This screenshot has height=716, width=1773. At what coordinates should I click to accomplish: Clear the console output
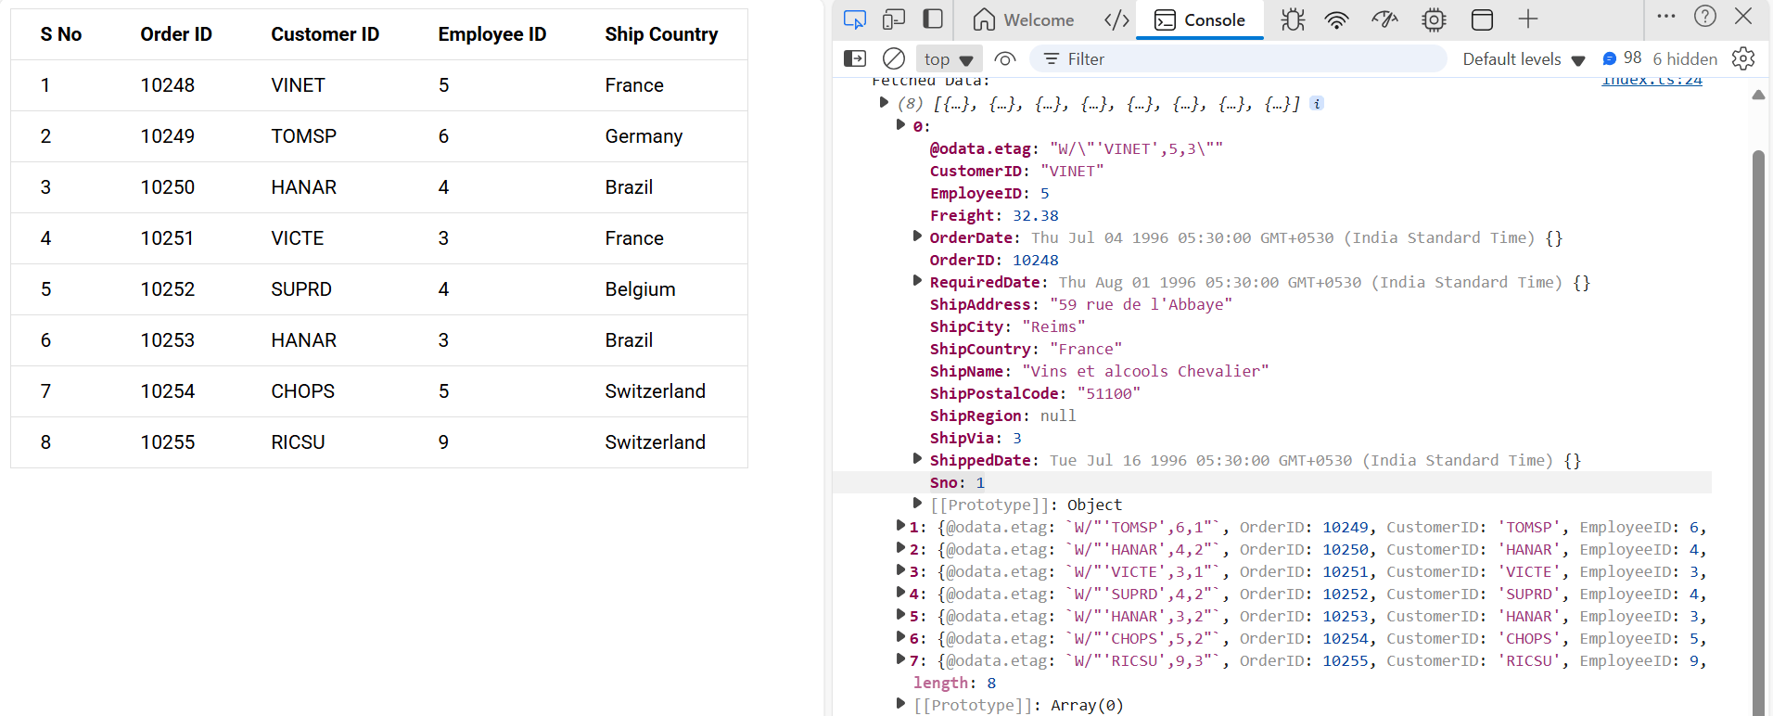(893, 59)
